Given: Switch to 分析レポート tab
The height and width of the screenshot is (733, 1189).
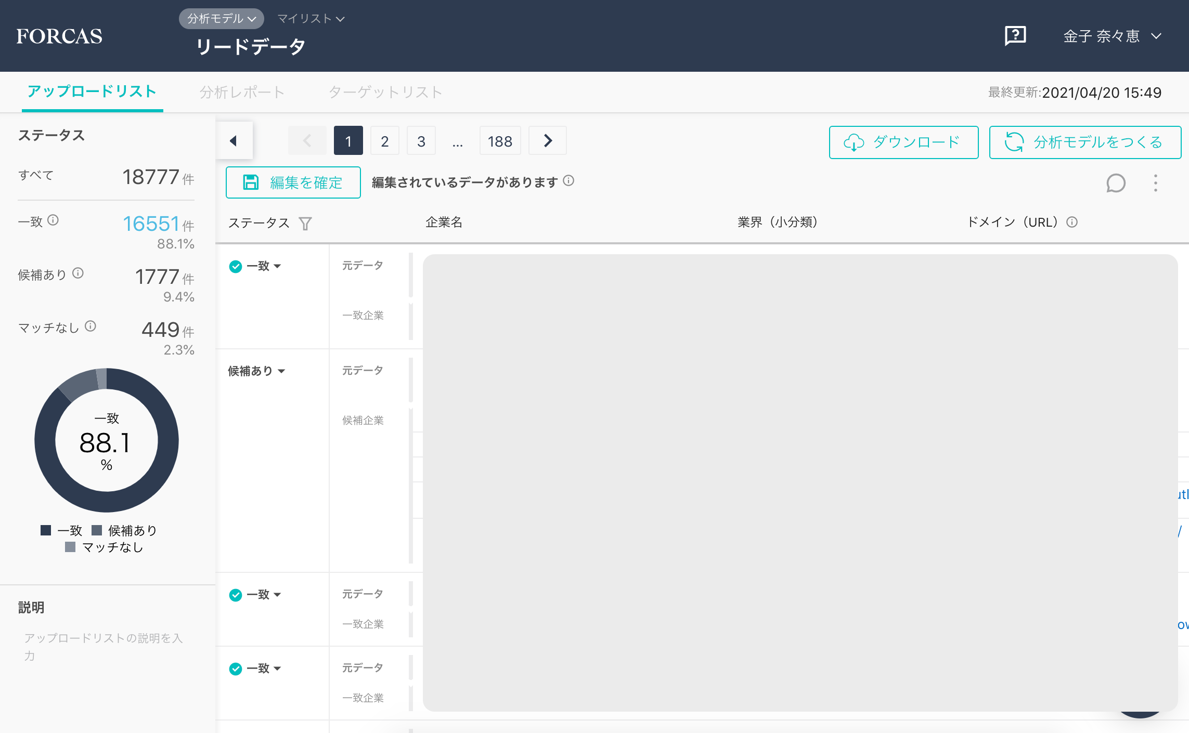Looking at the screenshot, I should [x=242, y=93].
